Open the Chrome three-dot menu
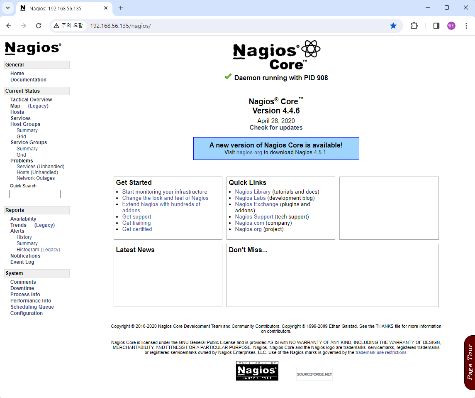 coord(466,26)
